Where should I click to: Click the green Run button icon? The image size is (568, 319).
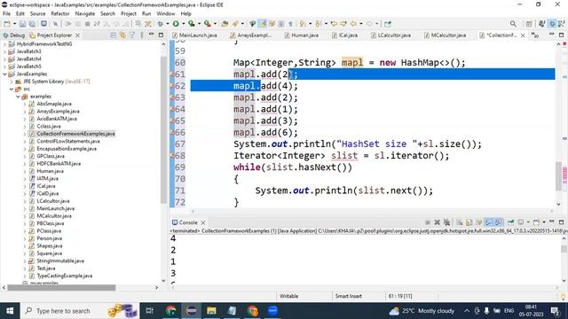[x=176, y=24]
